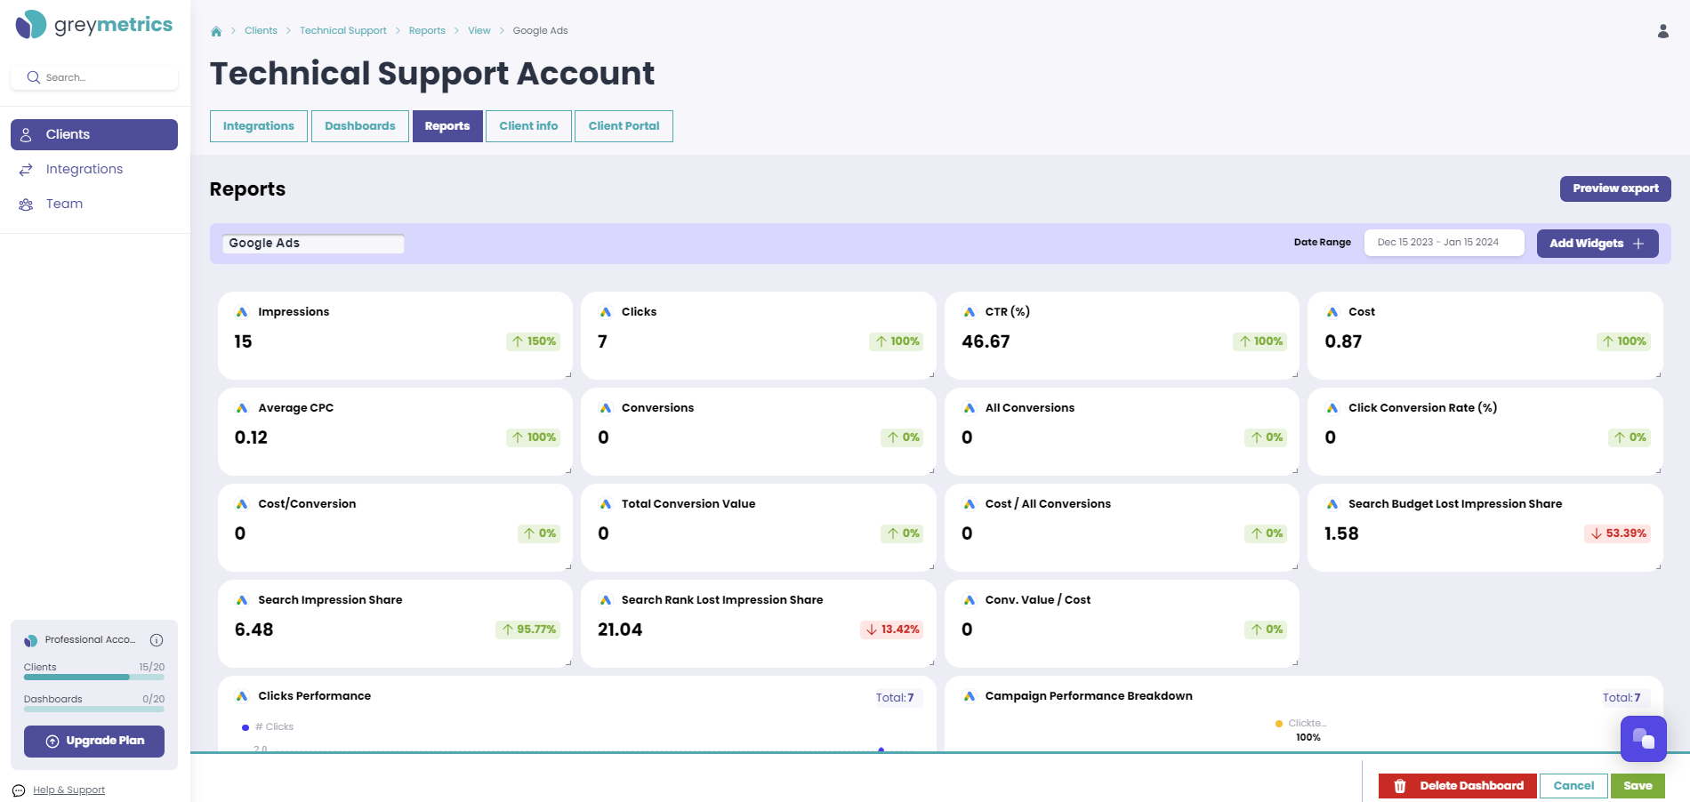Open the chat widget bubble icon
1690x802 pixels.
(x=1643, y=739)
